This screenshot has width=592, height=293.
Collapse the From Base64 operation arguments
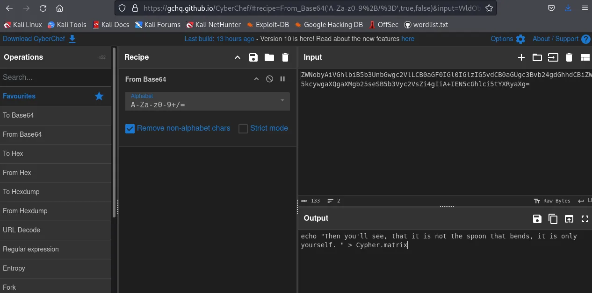point(256,79)
